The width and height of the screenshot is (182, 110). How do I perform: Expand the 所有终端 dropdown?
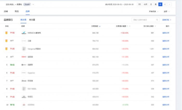coord(154,11)
